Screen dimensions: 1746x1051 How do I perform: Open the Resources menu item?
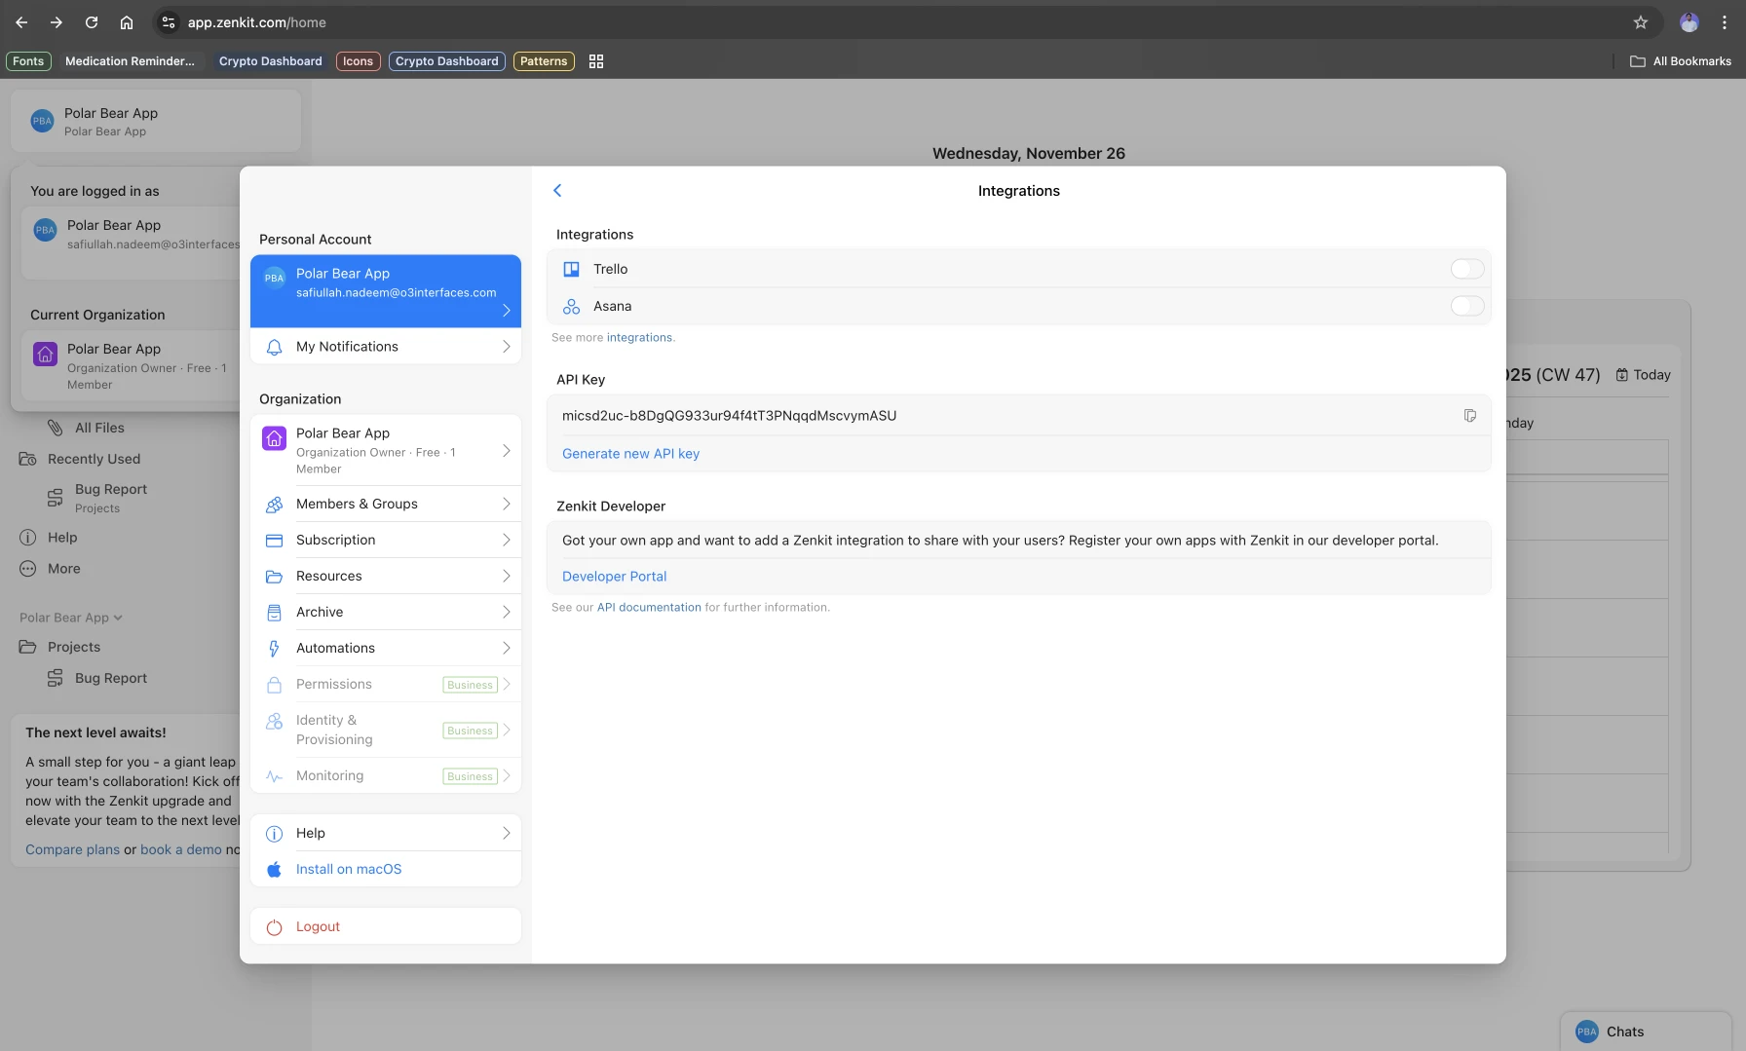pyautogui.click(x=329, y=577)
